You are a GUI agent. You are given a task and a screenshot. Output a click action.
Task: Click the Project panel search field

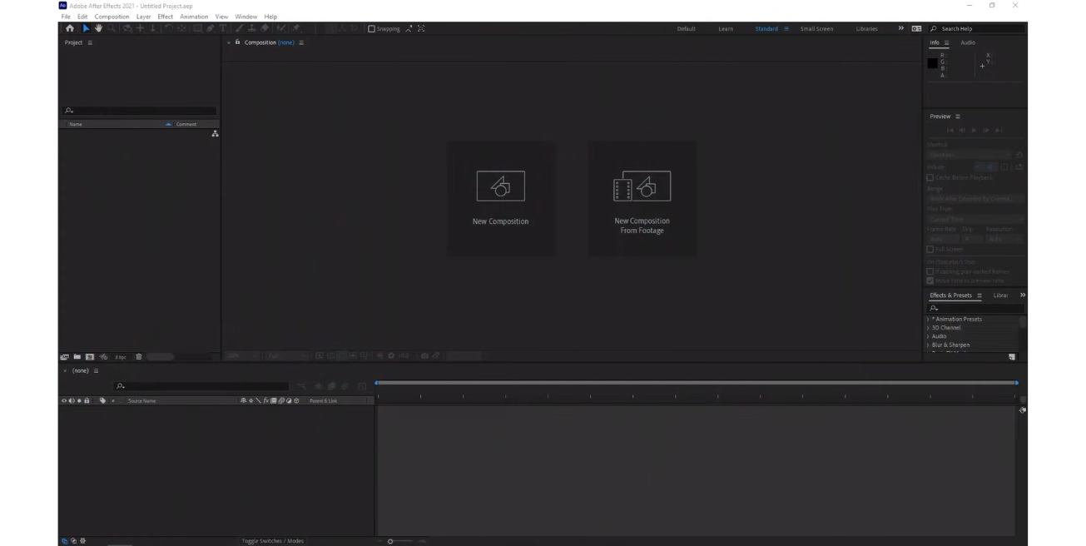coord(138,111)
